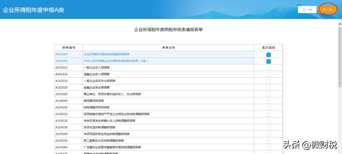The height and width of the screenshot is (154, 342).
Task: Select the A105020 code cell
Action: (68, 121)
